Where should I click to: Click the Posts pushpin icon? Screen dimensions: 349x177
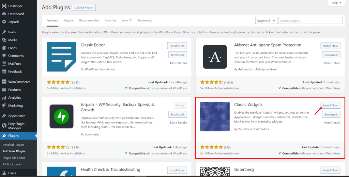tap(4, 32)
